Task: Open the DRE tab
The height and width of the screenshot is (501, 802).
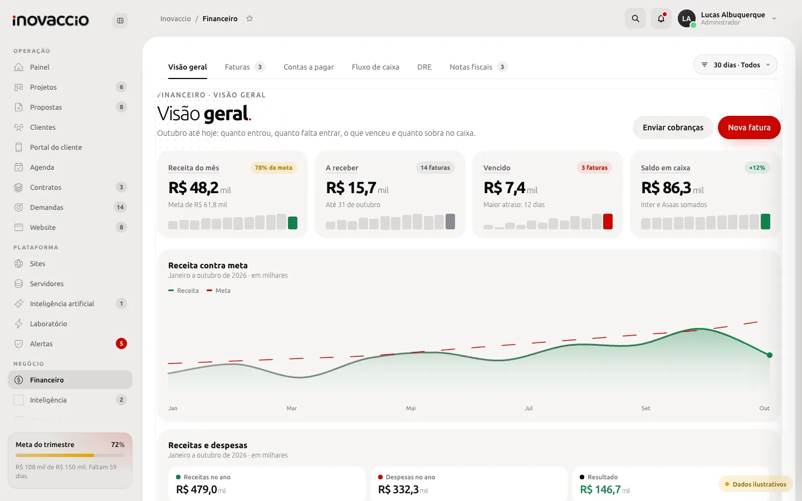Action: pyautogui.click(x=424, y=67)
